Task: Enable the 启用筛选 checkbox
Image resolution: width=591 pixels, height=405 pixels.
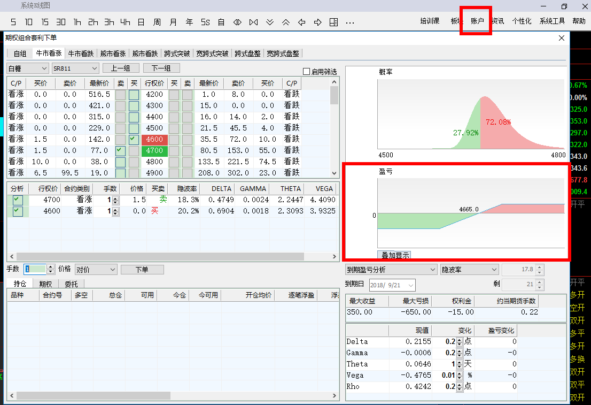Action: [306, 72]
